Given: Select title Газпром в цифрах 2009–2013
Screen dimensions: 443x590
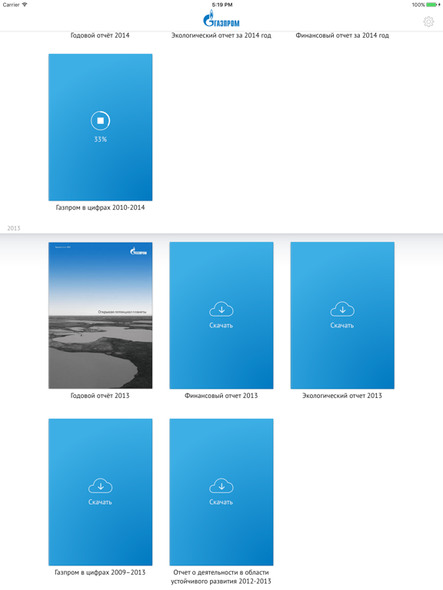Looking at the screenshot, I should 100,572.
